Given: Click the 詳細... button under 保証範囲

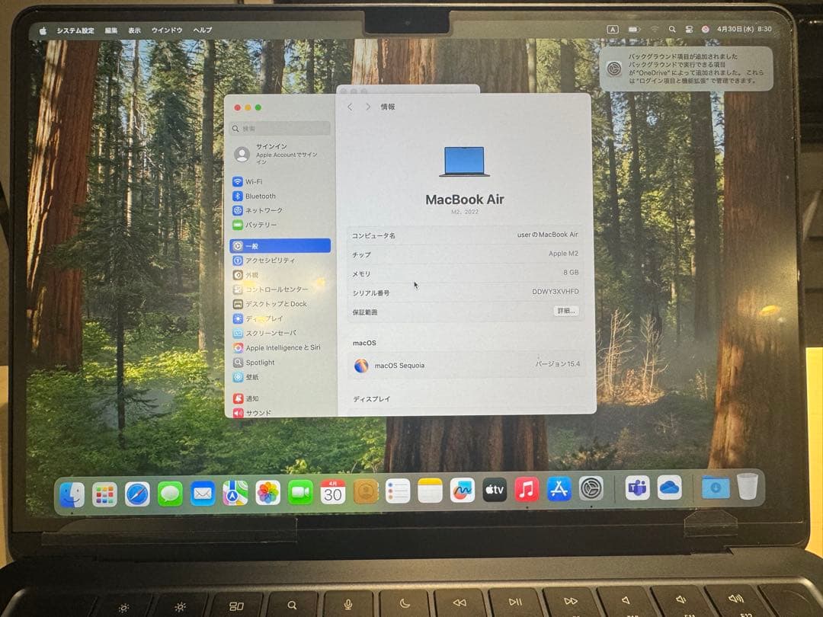Looking at the screenshot, I should coord(565,311).
